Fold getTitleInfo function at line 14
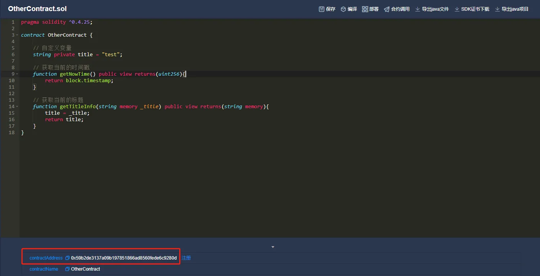The width and height of the screenshot is (540, 276). coord(17,107)
